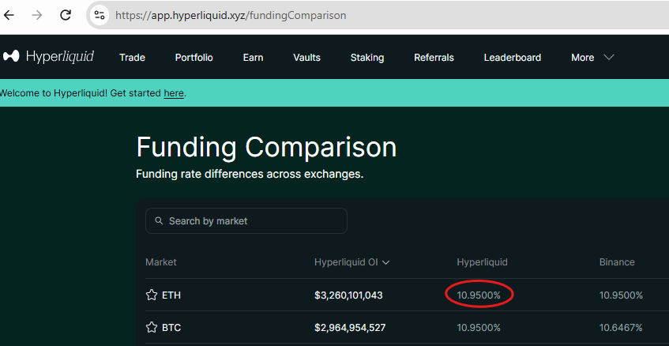Focus the Search by market field
This screenshot has width=669, height=346.
coord(246,220)
